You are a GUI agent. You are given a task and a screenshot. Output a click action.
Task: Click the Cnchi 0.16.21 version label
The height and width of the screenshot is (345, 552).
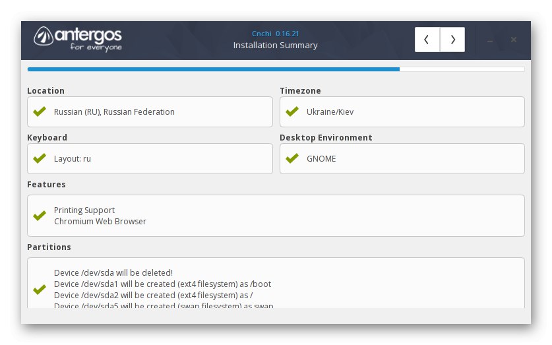tap(275, 33)
